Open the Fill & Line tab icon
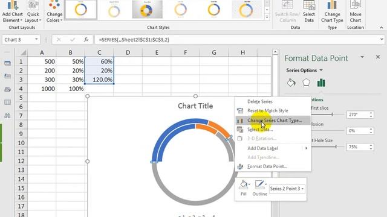Viewport: 387px width, 217px height. [x=291, y=83]
